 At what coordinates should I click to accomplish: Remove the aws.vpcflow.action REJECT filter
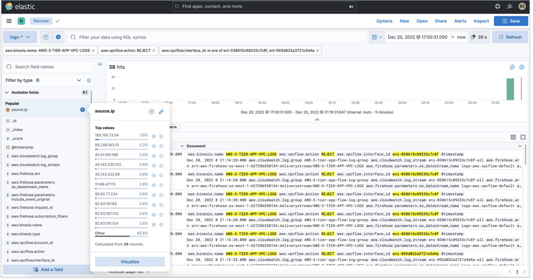coord(154,50)
